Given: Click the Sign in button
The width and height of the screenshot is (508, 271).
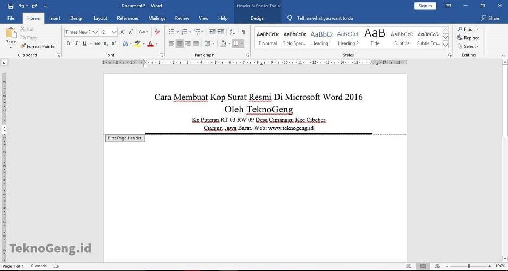Looking at the screenshot, I should 425,6.
